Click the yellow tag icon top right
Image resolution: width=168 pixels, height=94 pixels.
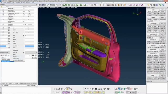[x=148, y=5]
